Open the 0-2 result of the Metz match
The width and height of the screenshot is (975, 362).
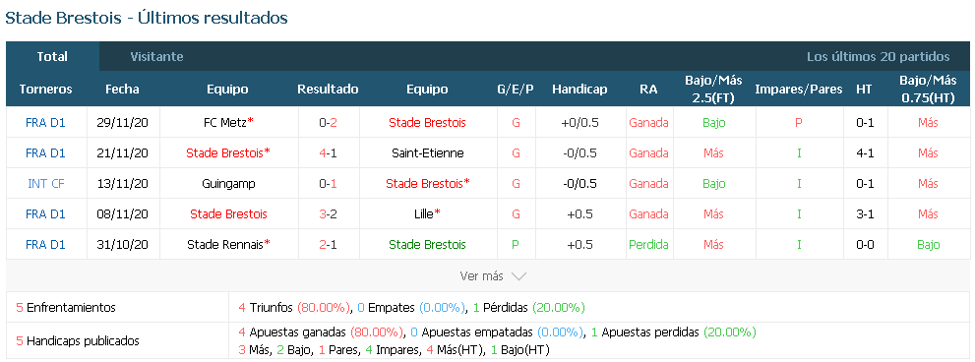coord(328,123)
